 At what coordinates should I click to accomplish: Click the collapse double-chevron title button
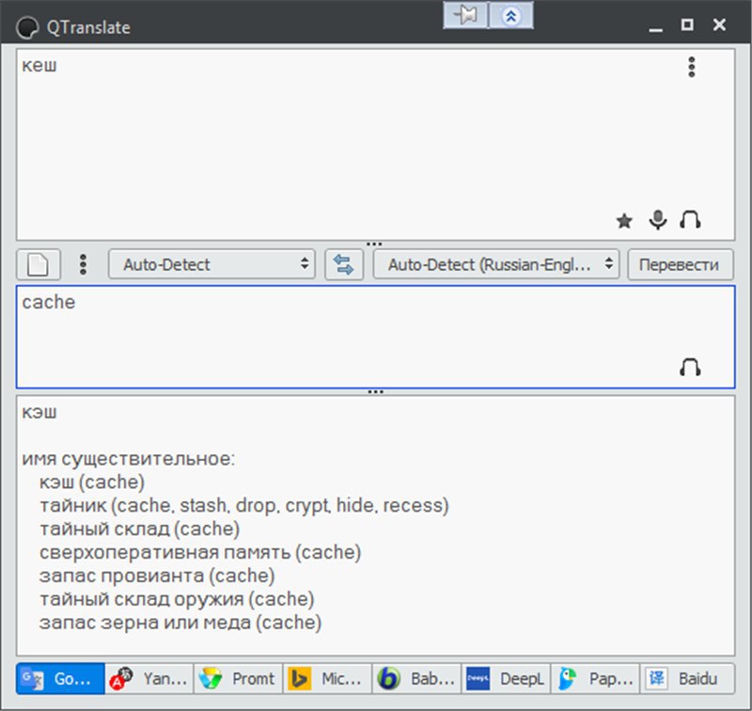pos(510,16)
